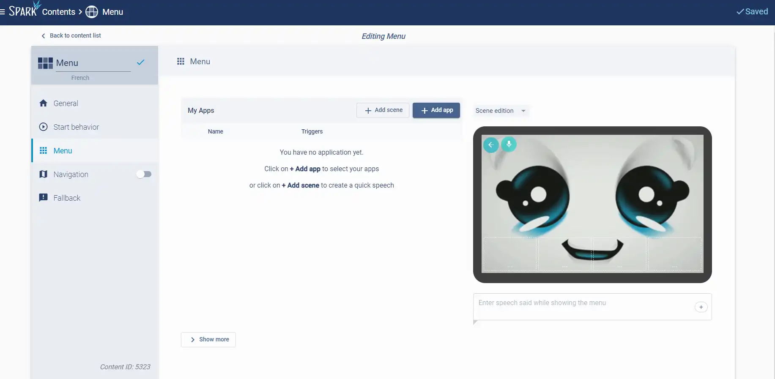Screen dimensions: 775x379
Task: Click the blue checkmark next to Menu title
Action: click(x=141, y=63)
